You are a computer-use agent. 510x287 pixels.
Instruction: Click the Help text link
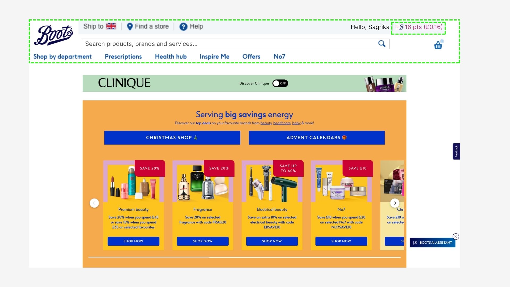coord(196,26)
